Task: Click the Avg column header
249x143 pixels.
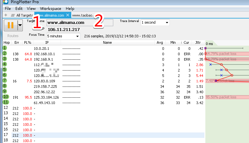Action: coord(159,42)
